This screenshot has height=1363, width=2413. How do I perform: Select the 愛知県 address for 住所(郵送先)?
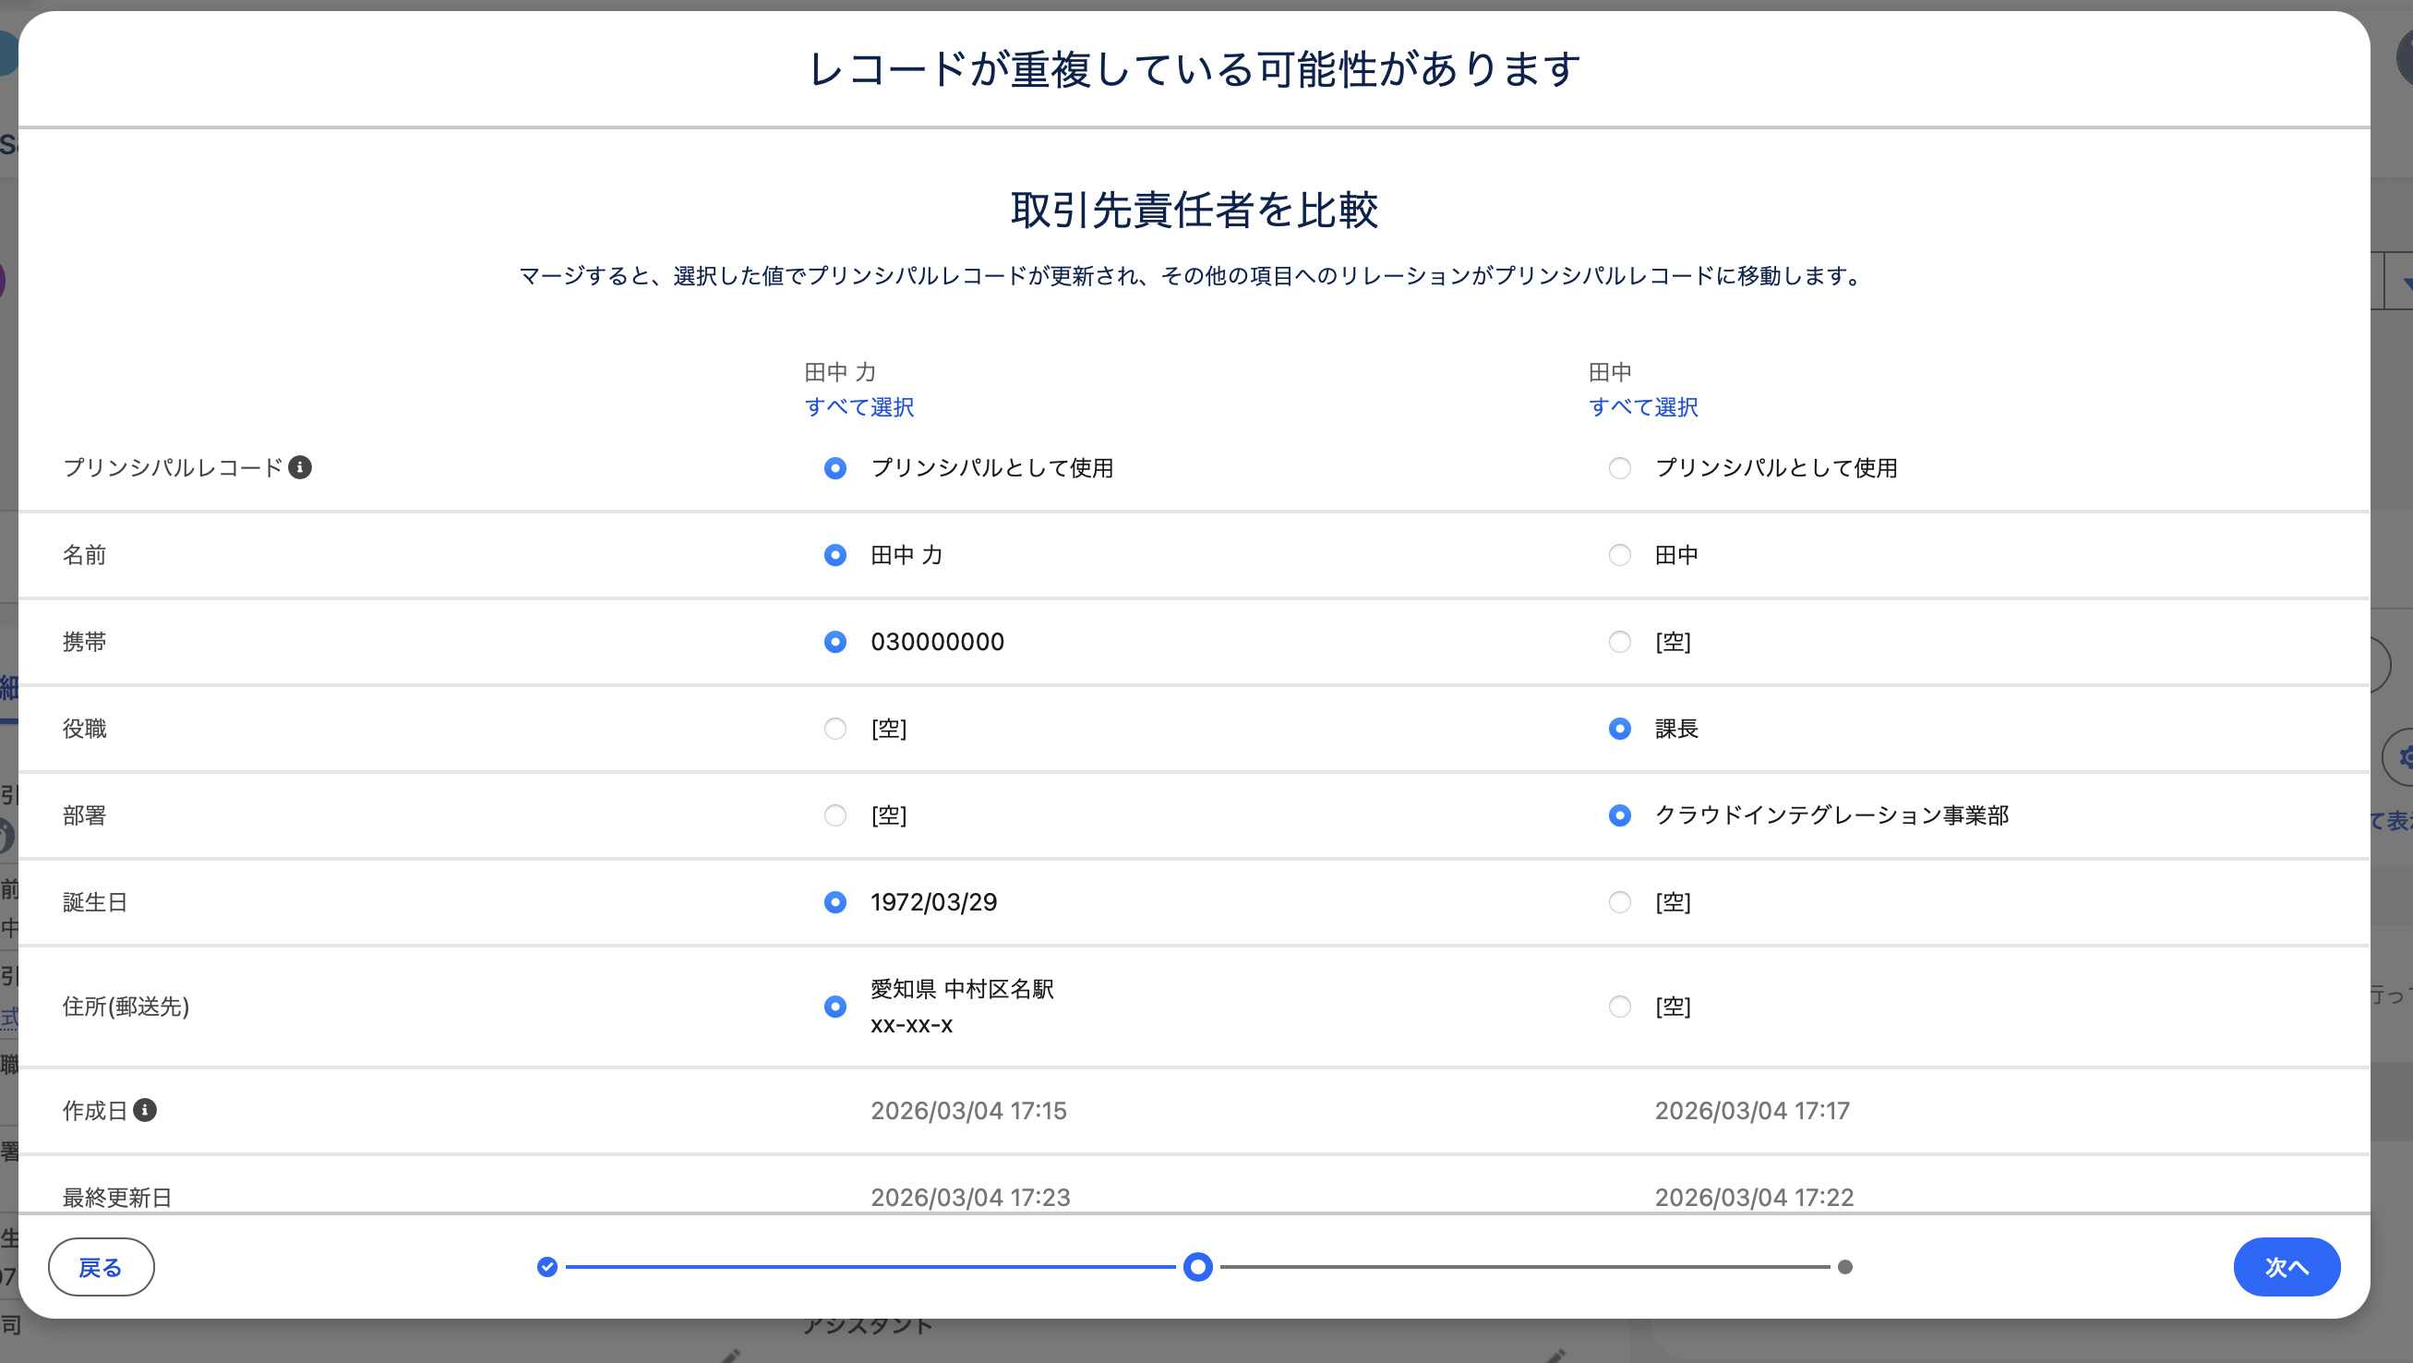point(834,1007)
